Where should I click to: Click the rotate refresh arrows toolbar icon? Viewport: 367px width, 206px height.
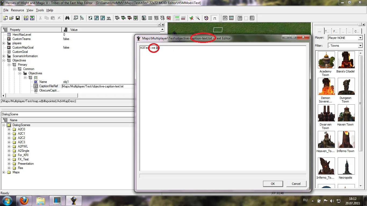[x=90, y=18]
